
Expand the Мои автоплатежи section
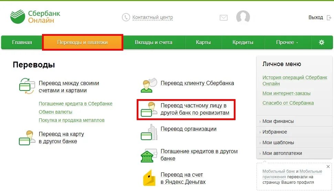pyautogui.click(x=294, y=153)
